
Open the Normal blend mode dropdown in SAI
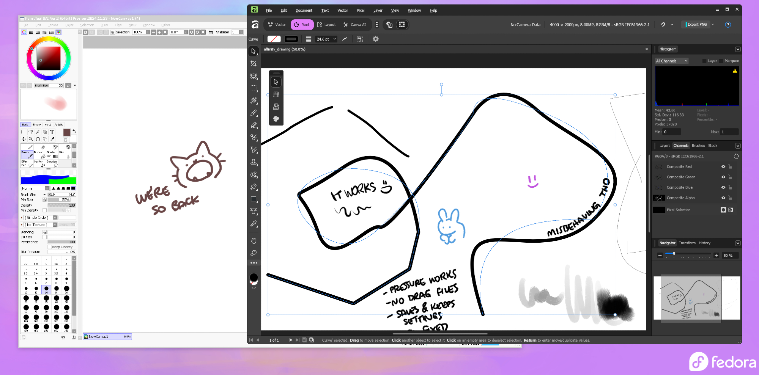pyautogui.click(x=35, y=188)
